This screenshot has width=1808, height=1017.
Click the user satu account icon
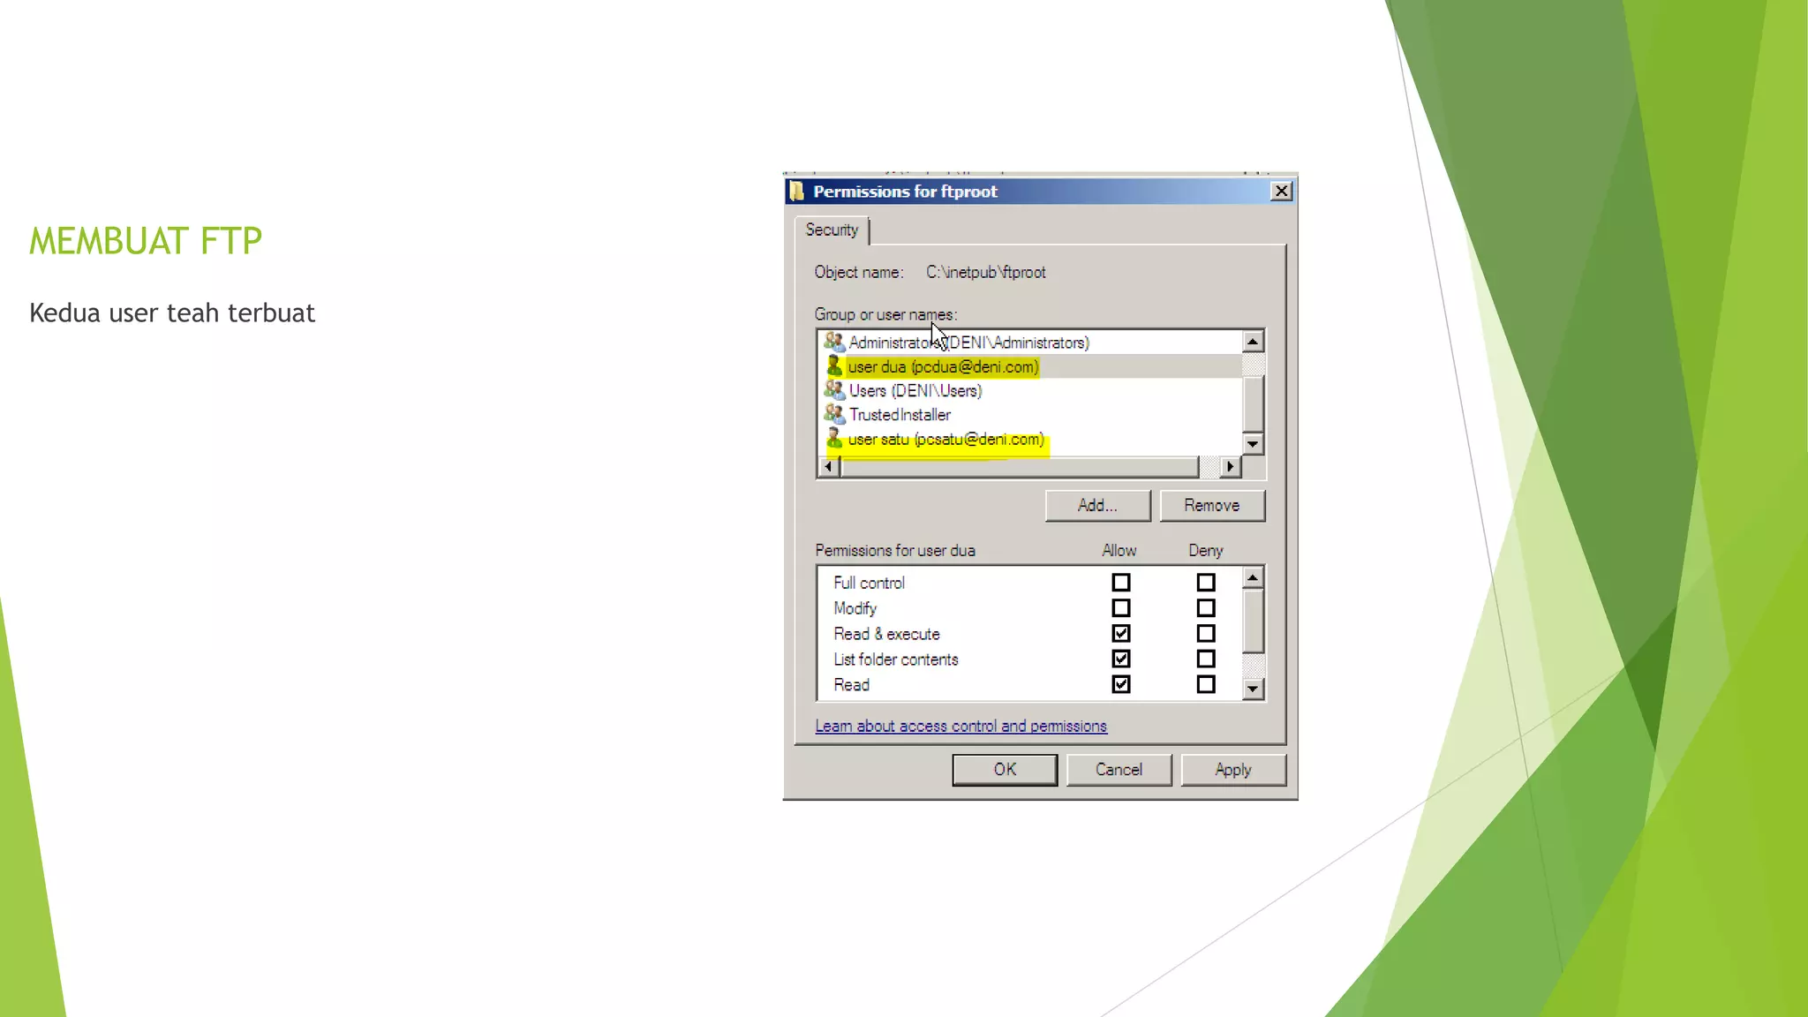(833, 439)
